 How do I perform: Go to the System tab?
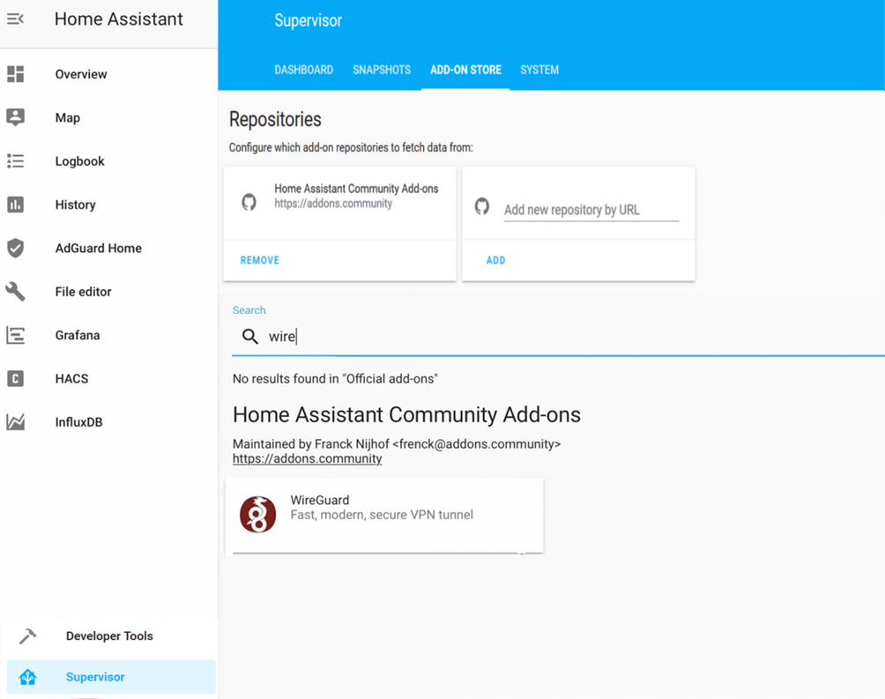point(539,70)
